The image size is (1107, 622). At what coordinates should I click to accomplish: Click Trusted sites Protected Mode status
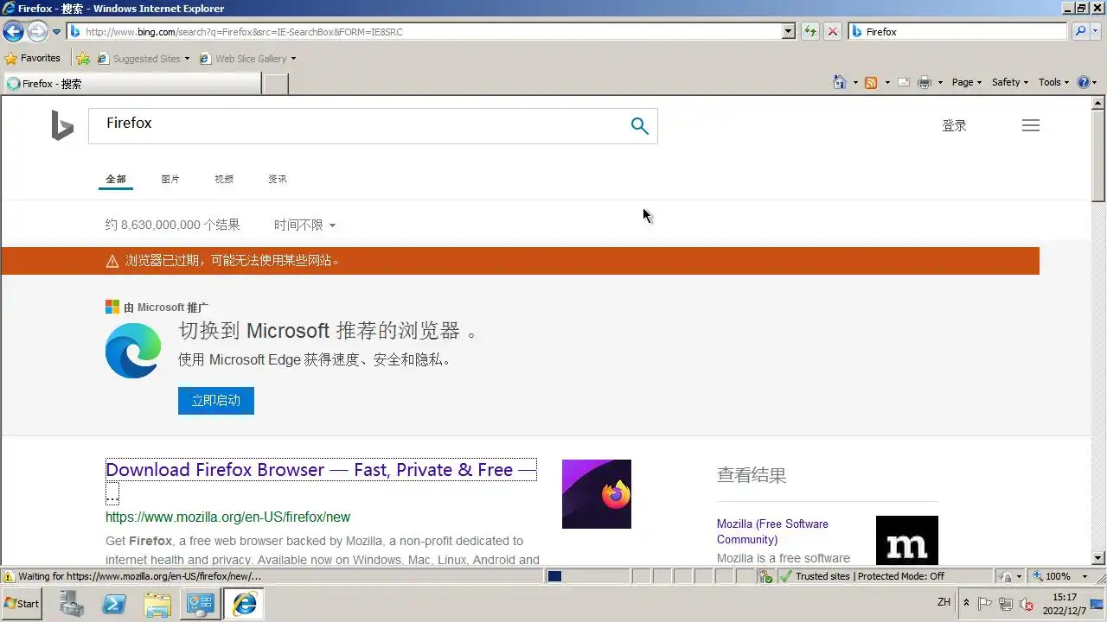(869, 576)
